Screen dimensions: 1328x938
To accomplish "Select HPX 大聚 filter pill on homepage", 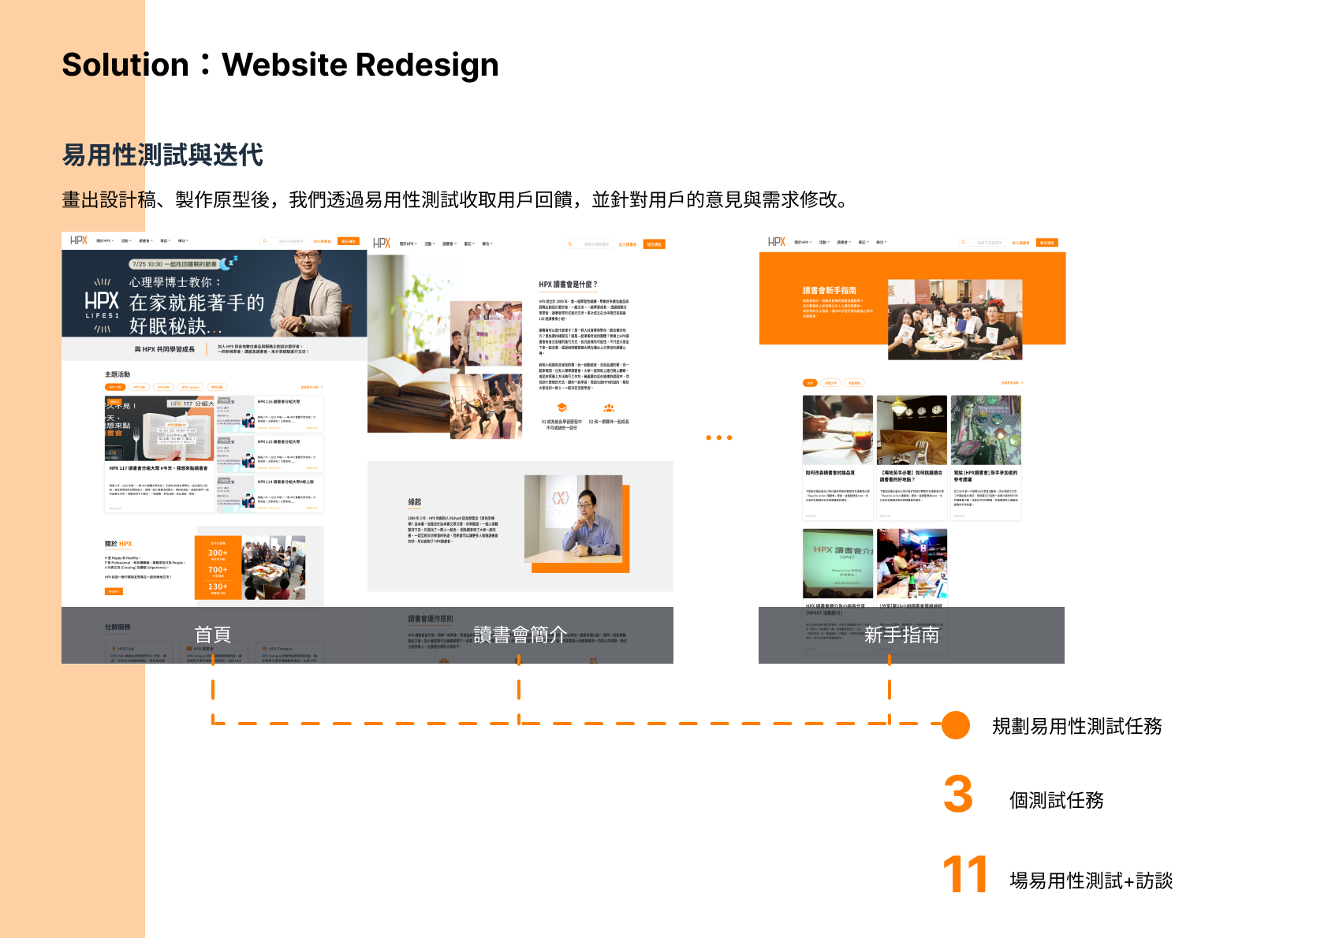I will (x=115, y=387).
